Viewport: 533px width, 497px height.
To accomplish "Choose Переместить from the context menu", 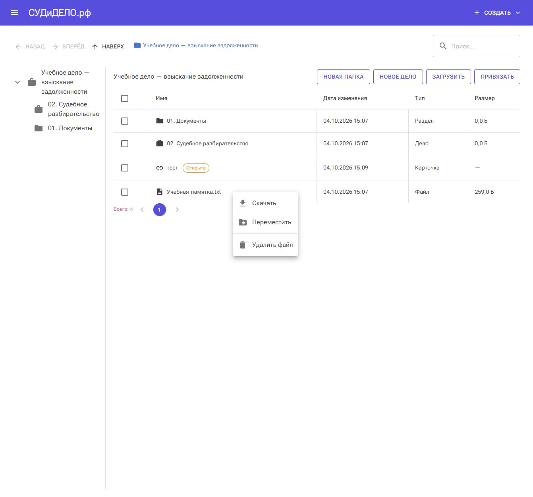I will [x=265, y=222].
